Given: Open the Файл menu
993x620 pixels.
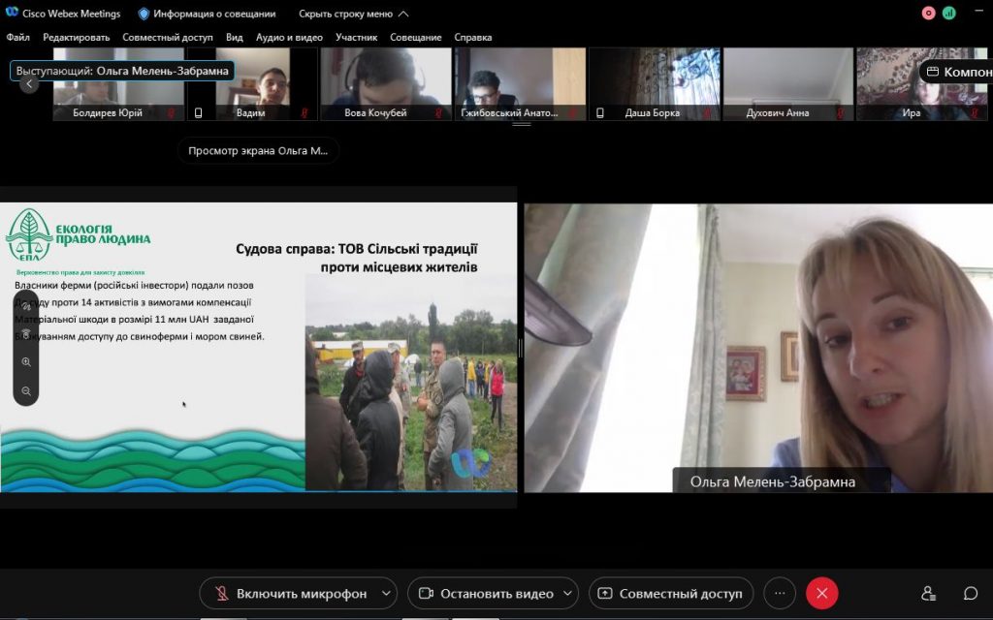Looking at the screenshot, I should (x=17, y=38).
